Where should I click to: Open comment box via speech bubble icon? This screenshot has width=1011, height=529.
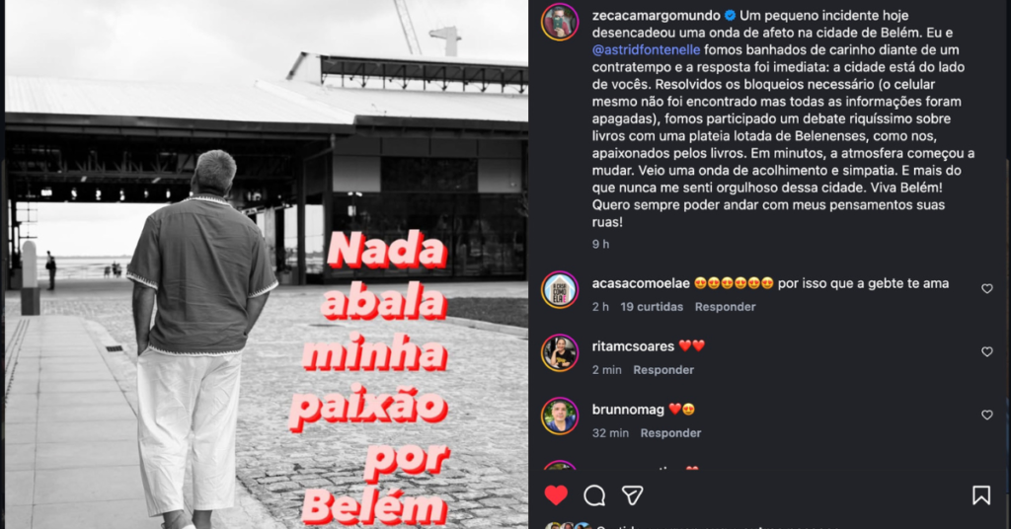[594, 495]
